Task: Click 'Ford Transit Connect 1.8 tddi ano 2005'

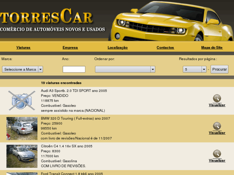Action: click(x=72, y=173)
